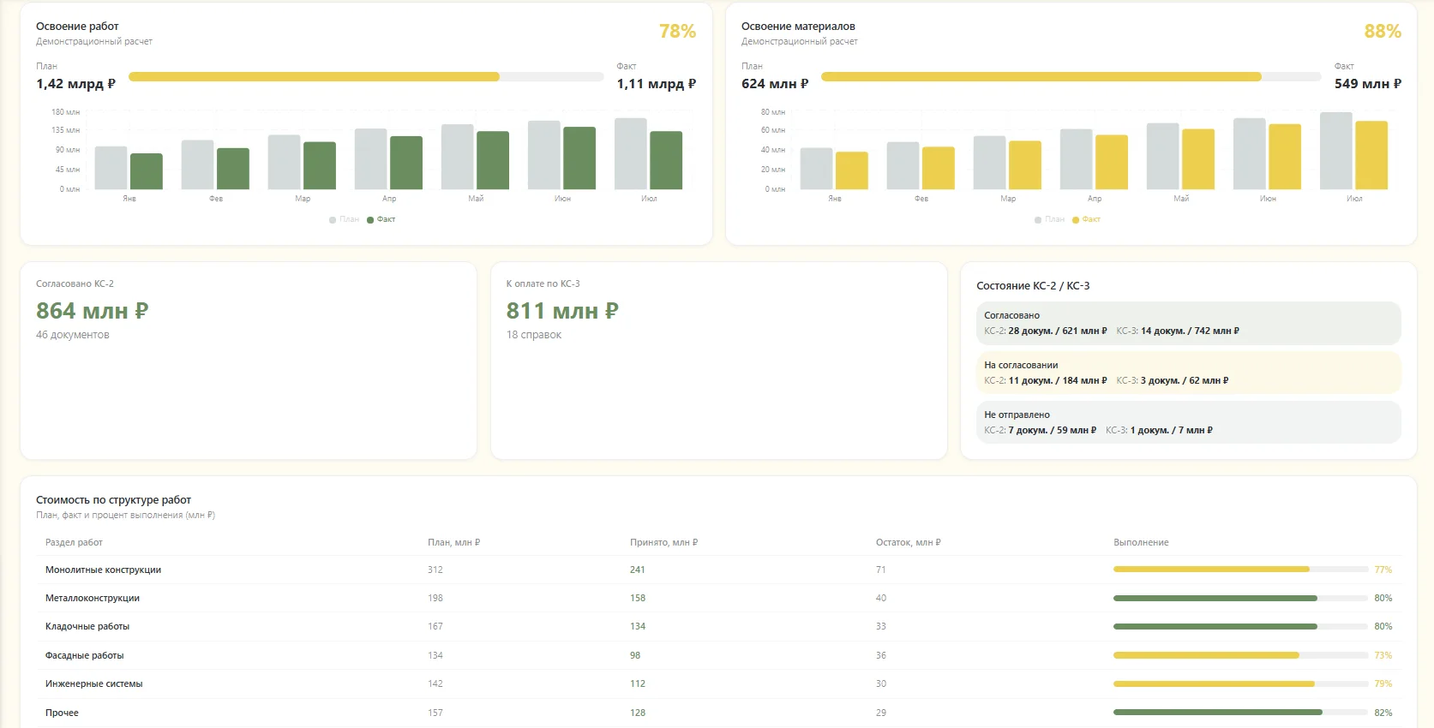This screenshot has width=1434, height=728.
Task: Click the Освоение материалов yellow progress bar
Action: pyautogui.click(x=1071, y=77)
